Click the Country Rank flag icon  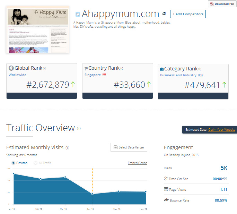(86, 68)
